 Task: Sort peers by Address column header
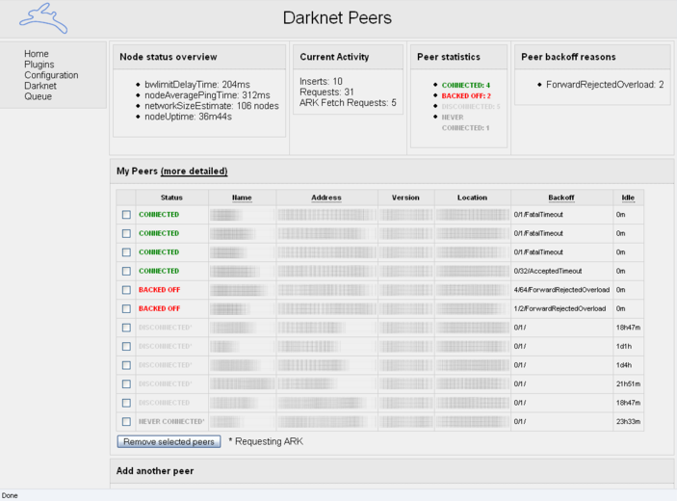[x=326, y=198]
